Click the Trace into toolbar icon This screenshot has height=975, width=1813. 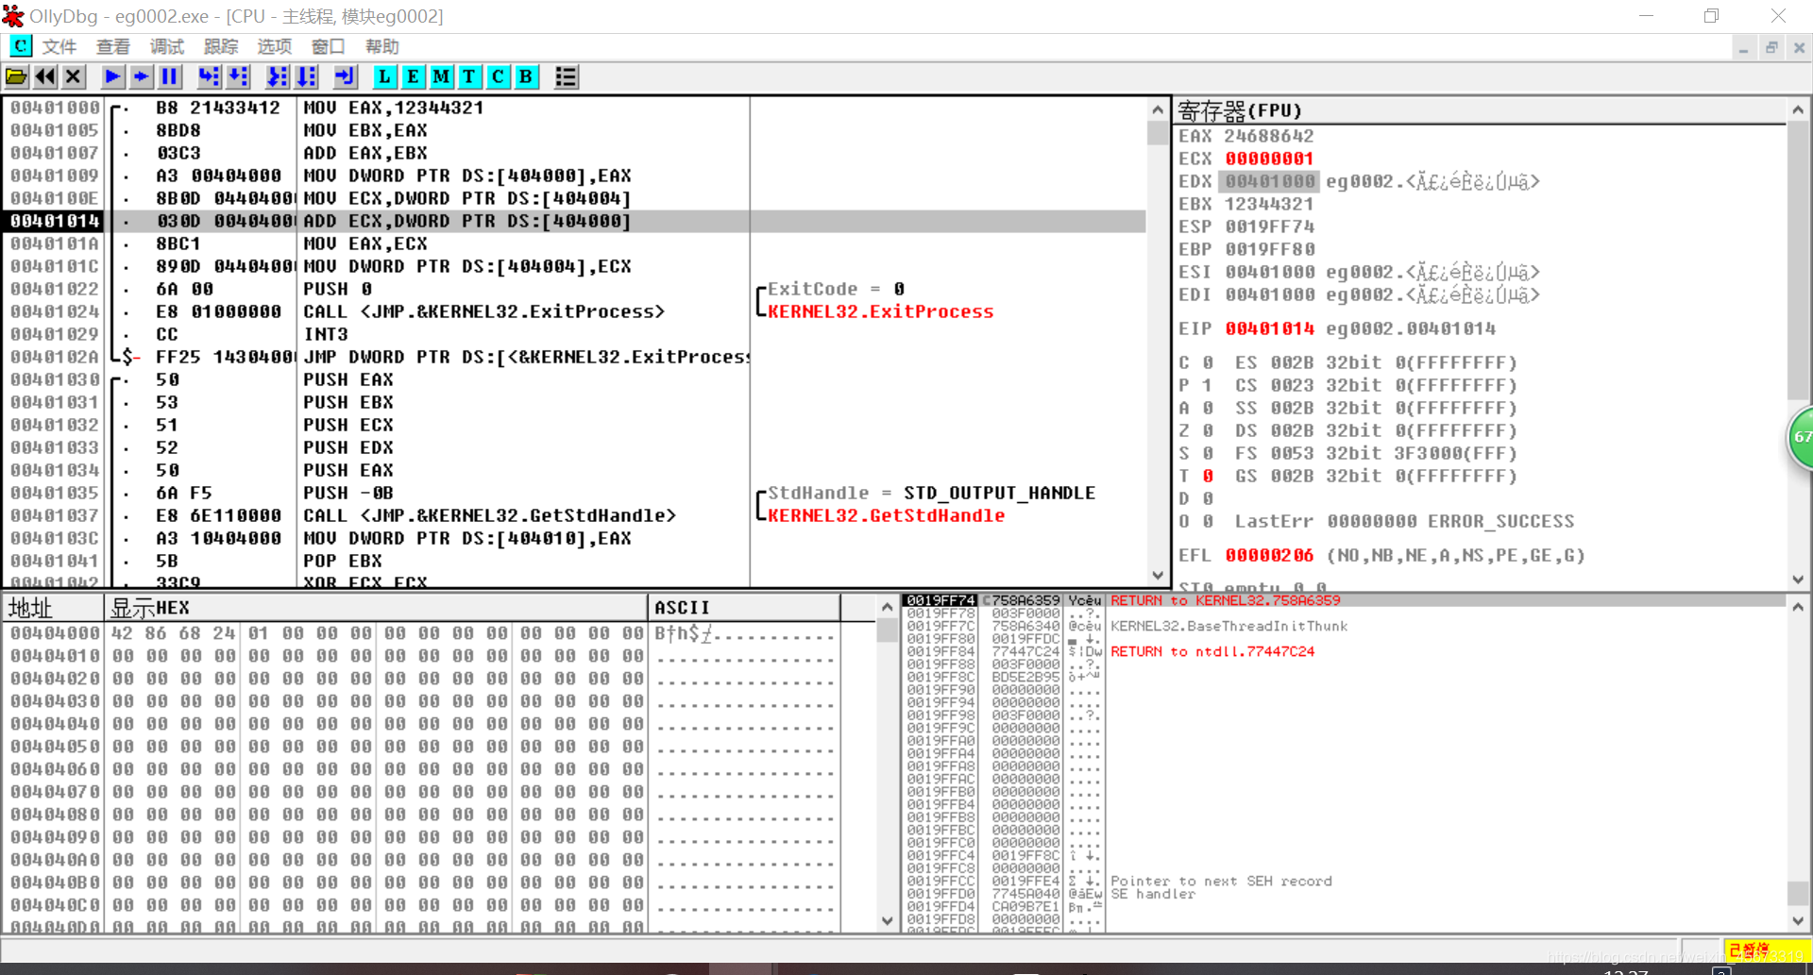277,77
